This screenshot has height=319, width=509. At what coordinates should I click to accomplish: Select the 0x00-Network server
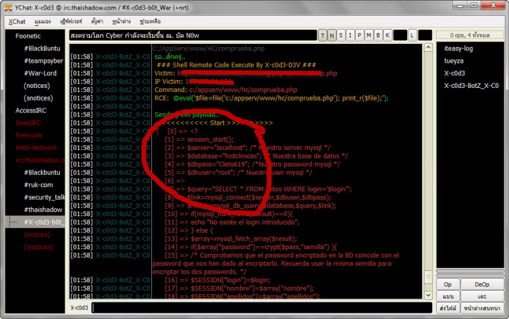coord(36,147)
